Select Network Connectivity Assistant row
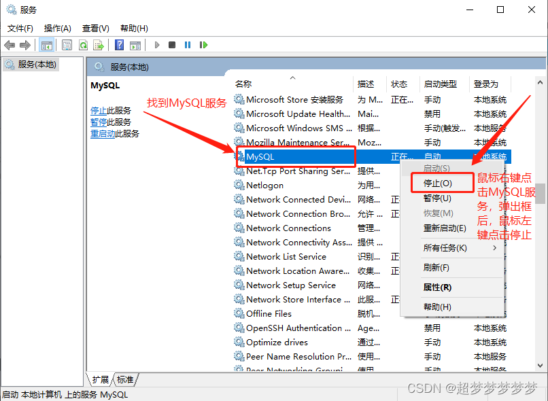The image size is (548, 401). (x=316, y=243)
